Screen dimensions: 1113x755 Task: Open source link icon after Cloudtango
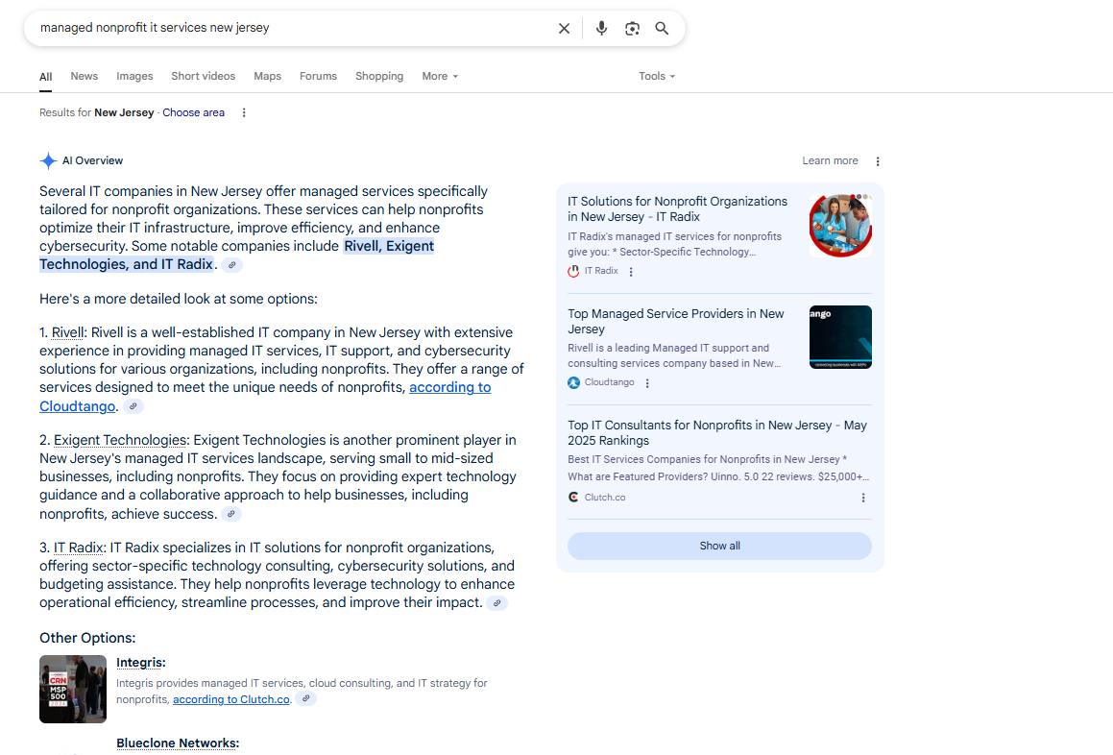(133, 406)
